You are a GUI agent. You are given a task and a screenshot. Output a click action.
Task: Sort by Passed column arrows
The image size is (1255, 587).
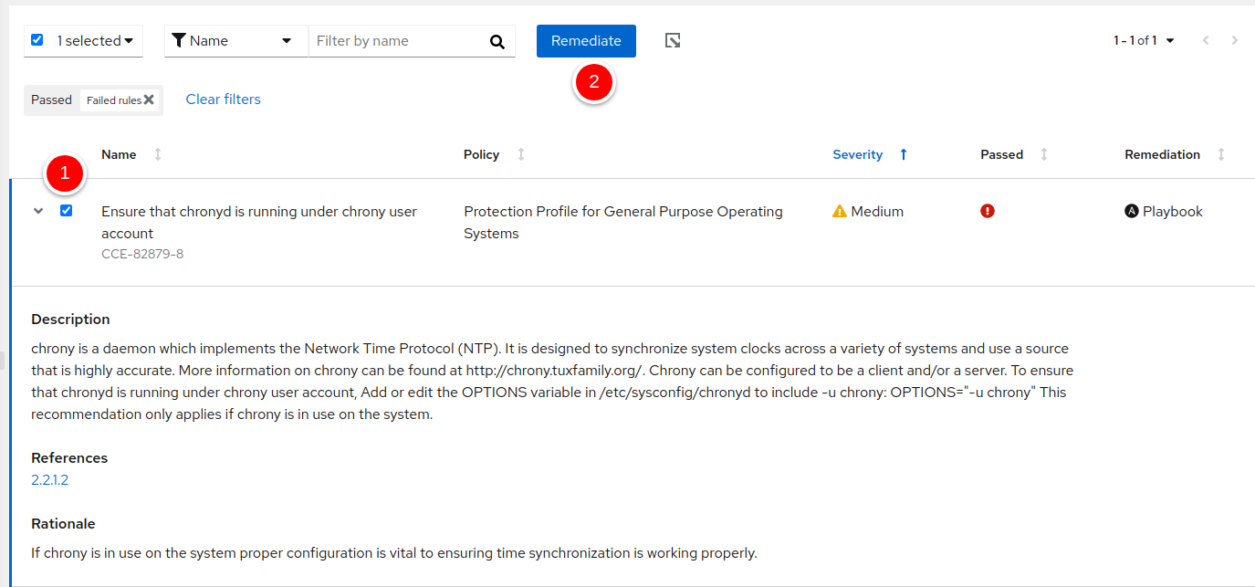(1044, 154)
